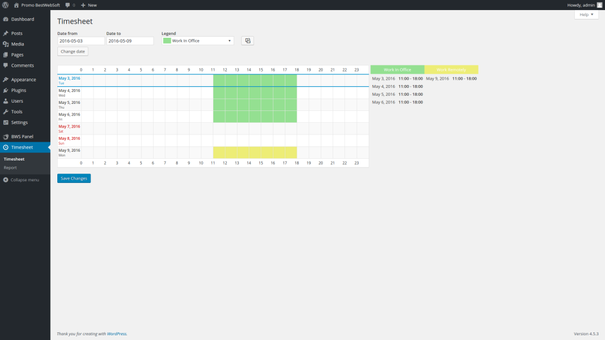Open the Howdy, admin account menu
Screen dimensions: 605x340
pos(584,5)
